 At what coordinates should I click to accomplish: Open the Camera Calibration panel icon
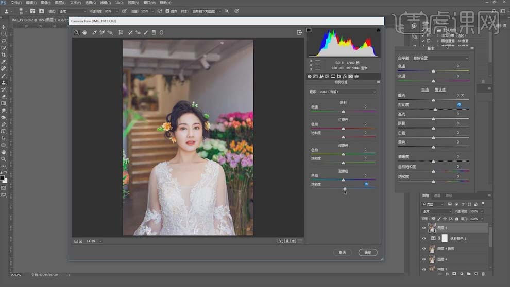click(351, 77)
